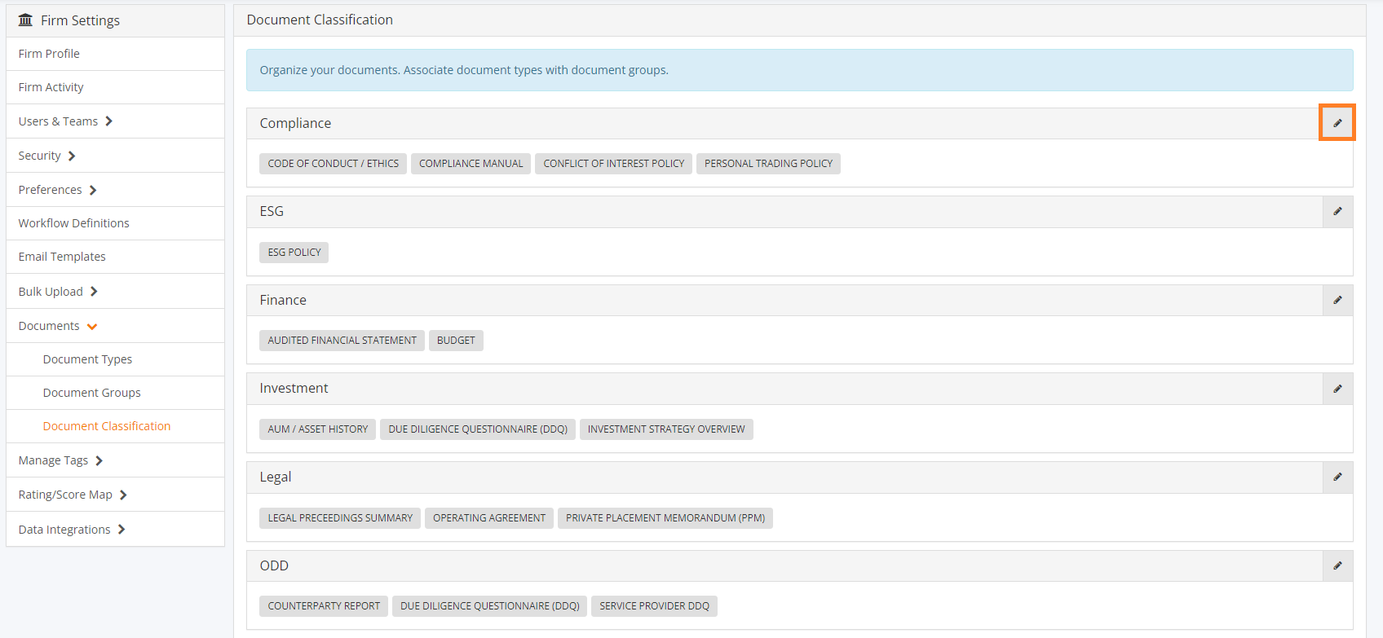Viewport: 1383px width, 638px height.
Task: Open Workflow Definitions page
Action: click(x=115, y=223)
